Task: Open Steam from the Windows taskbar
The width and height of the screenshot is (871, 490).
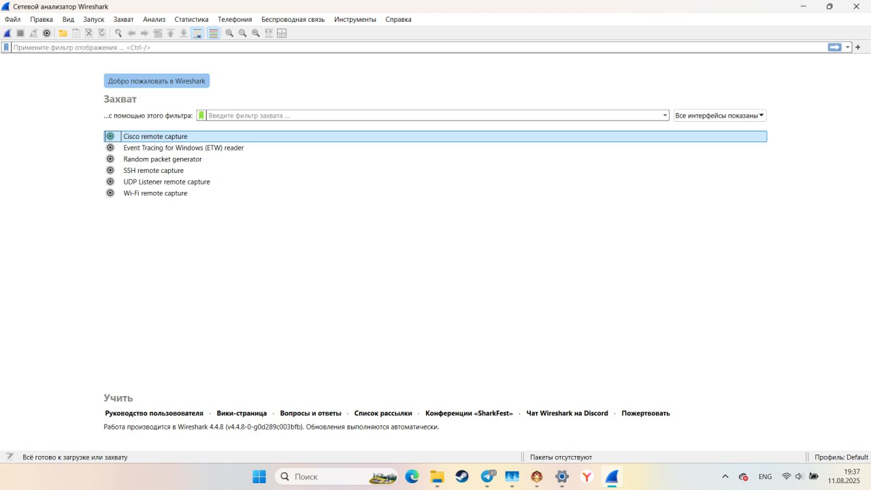Action: pos(462,477)
